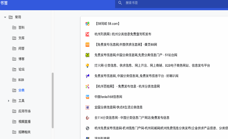The width and height of the screenshot is (228, 139).
Task: Click the 黄页88网 orange favicon
Action: 87,45
